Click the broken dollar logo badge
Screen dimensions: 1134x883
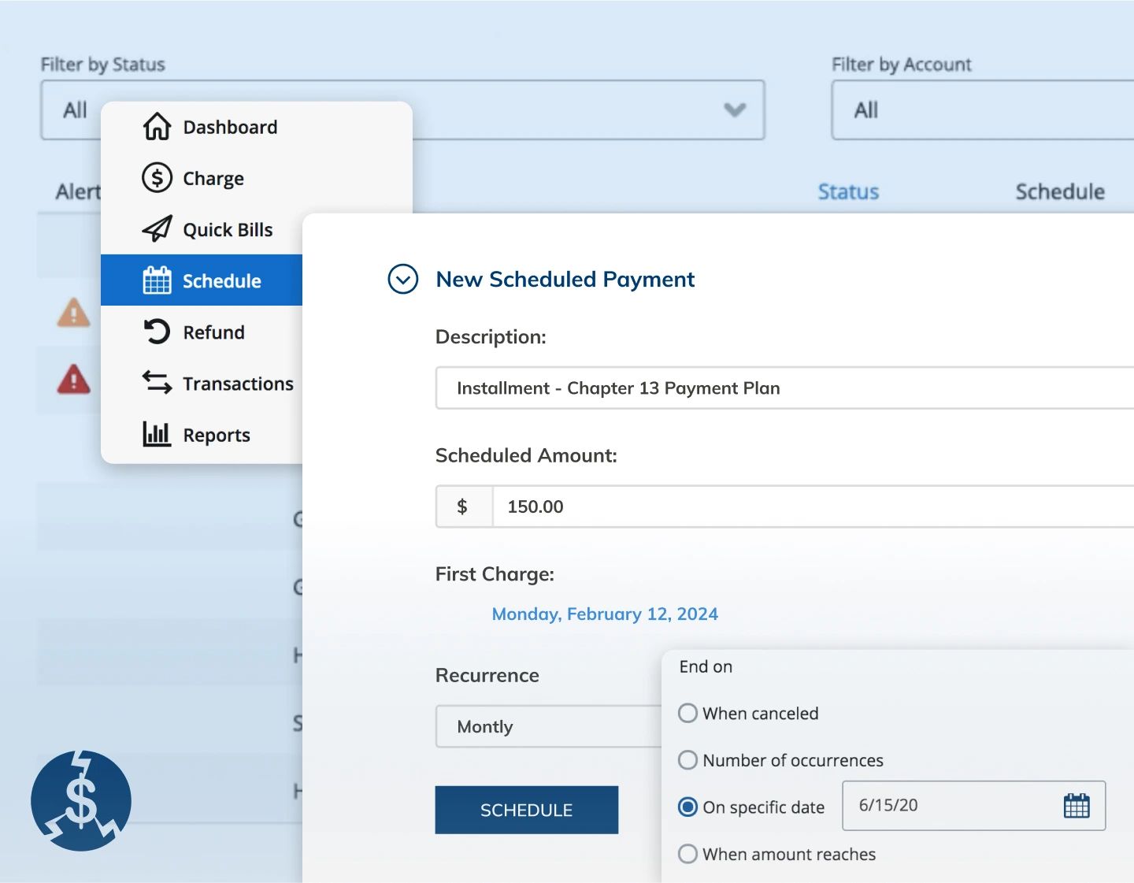(x=81, y=800)
